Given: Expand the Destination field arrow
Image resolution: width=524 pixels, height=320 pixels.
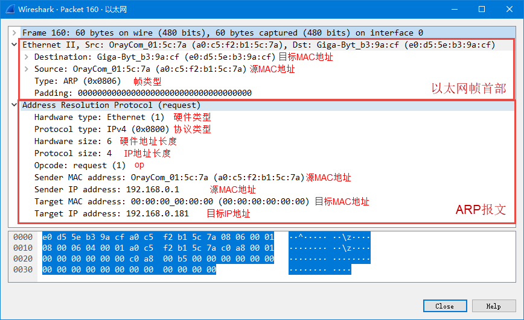Looking at the screenshot, I should [x=27, y=57].
